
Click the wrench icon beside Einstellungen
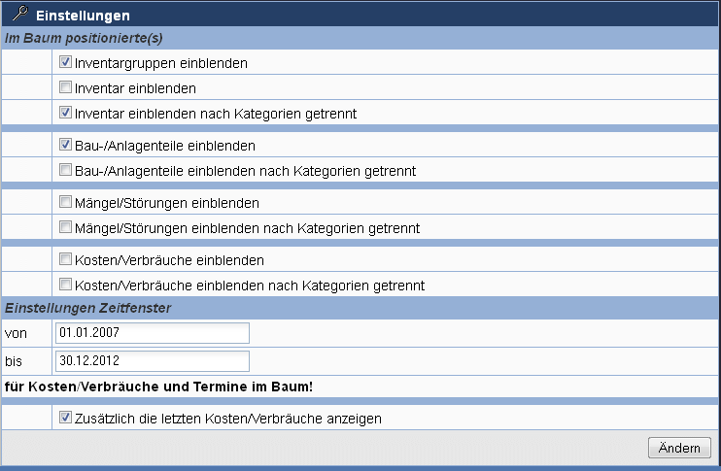coord(18,15)
